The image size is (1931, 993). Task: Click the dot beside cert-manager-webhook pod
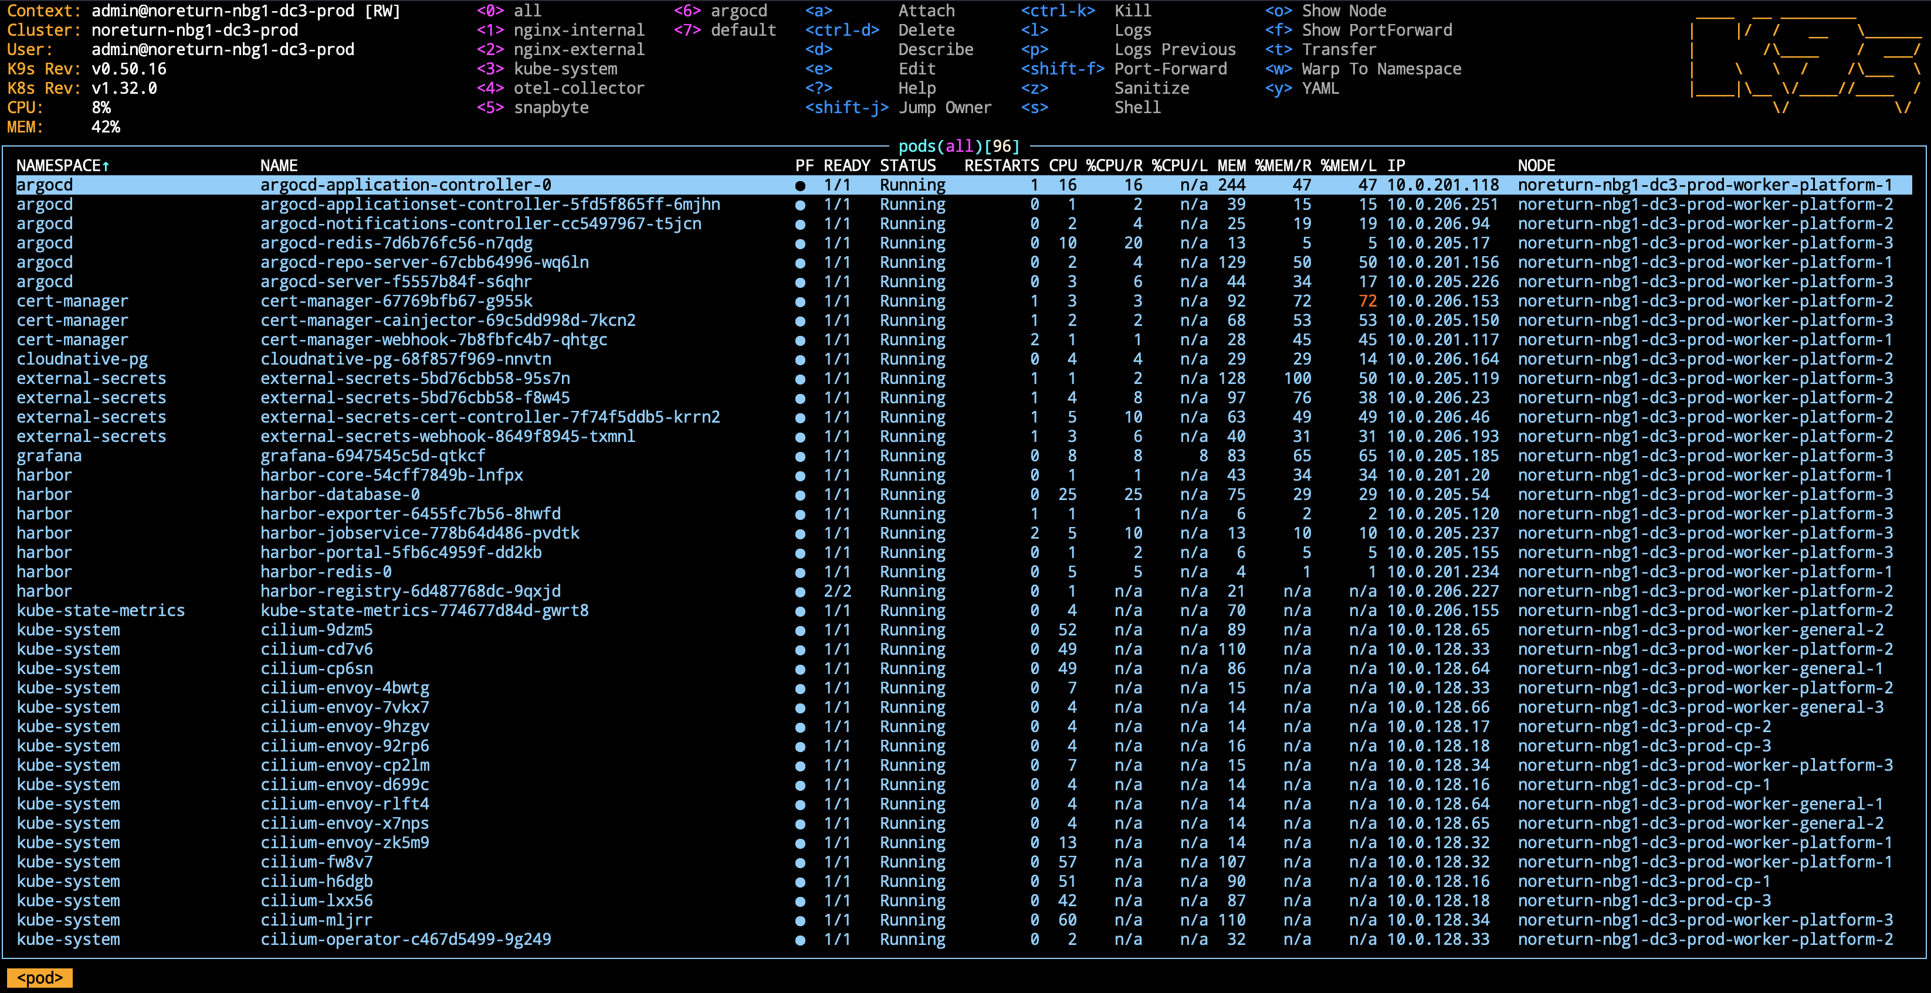click(x=801, y=340)
